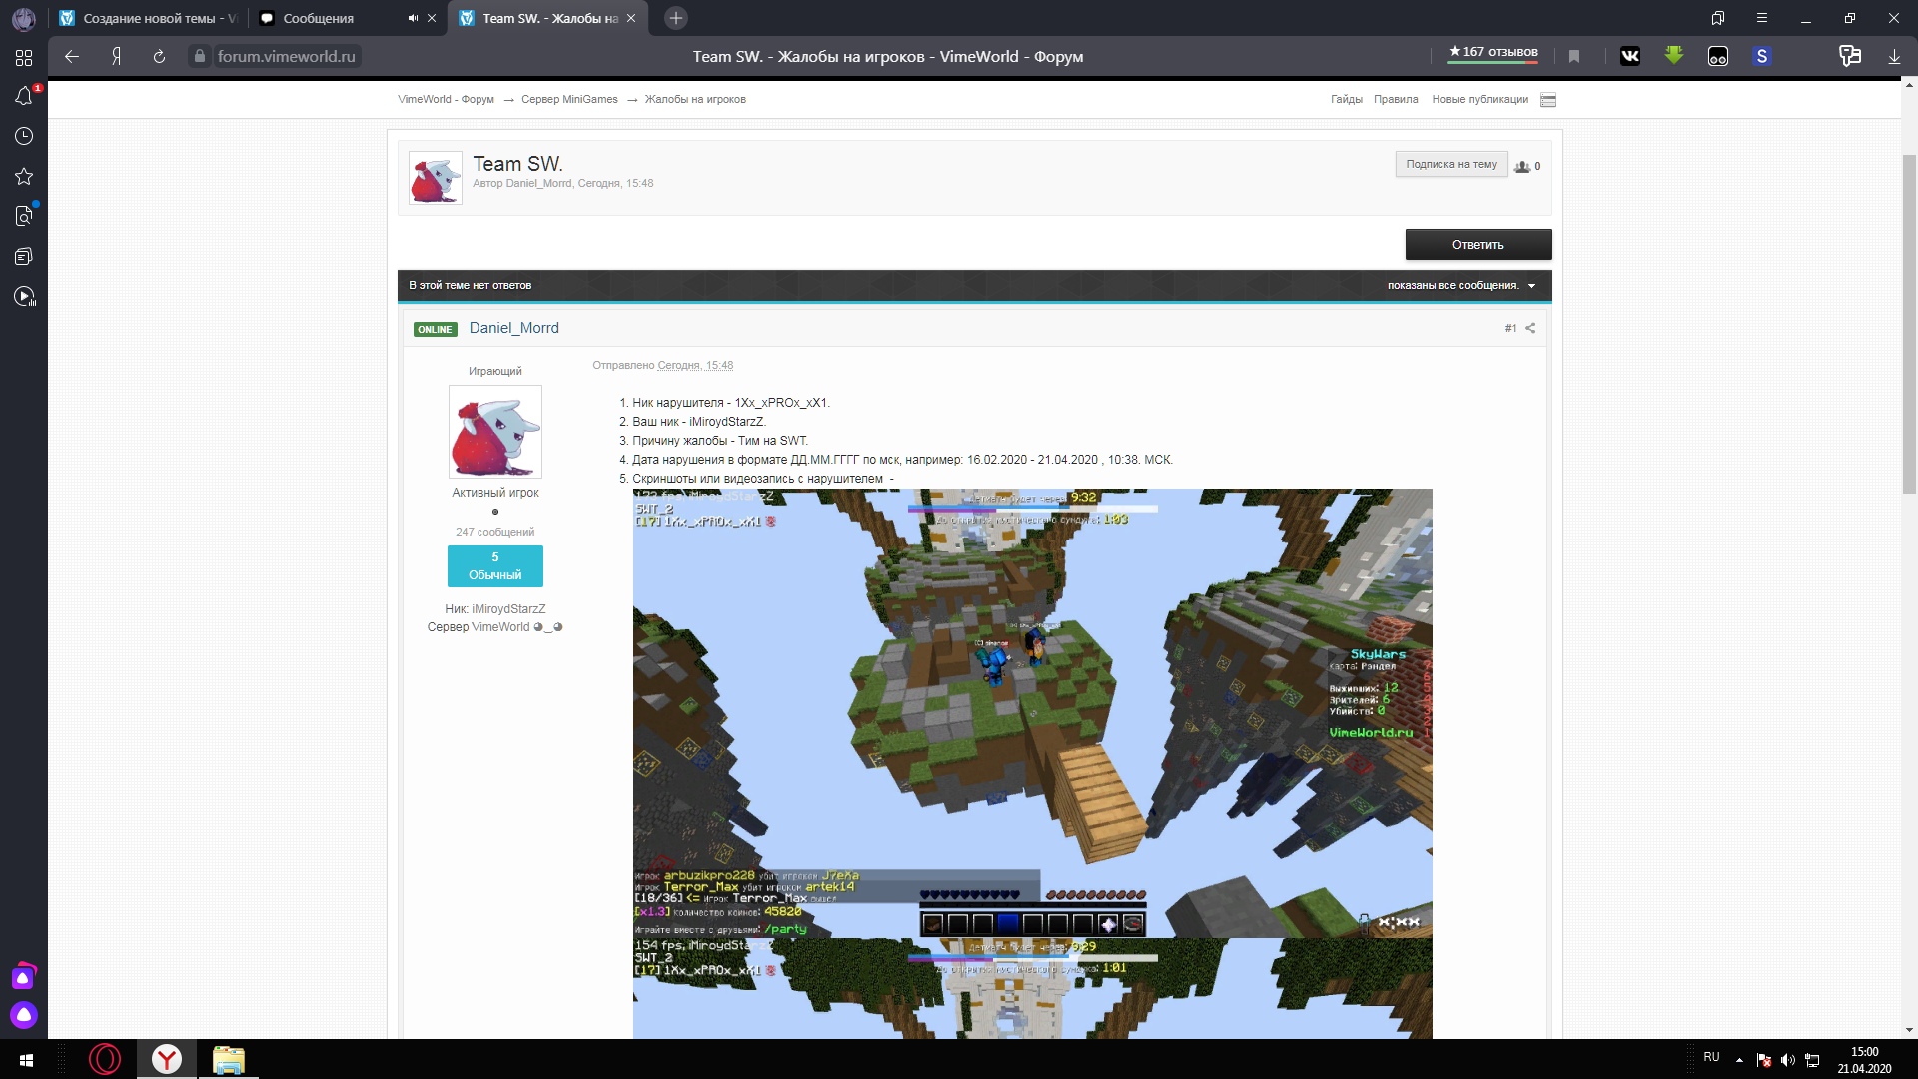Open Yandex Browser taskbar icon

(167, 1059)
